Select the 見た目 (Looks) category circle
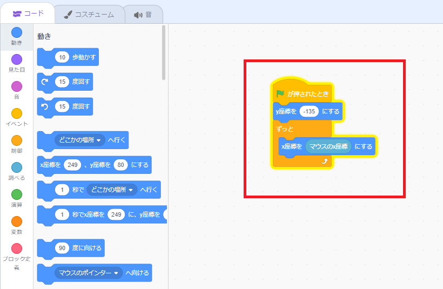 point(17,59)
